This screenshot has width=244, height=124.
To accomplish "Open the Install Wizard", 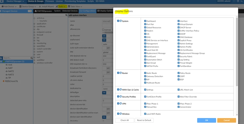I will (x=46, y=6).
